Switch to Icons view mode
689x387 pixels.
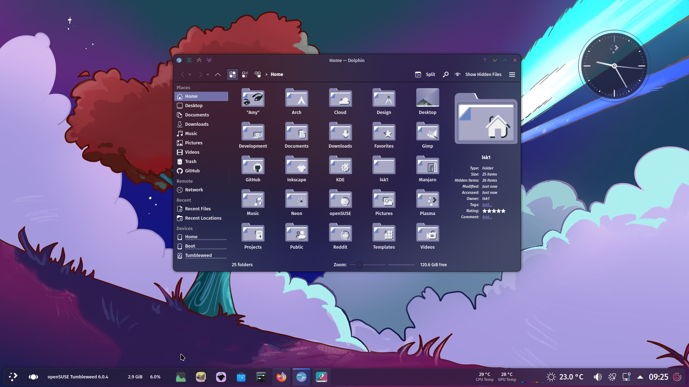(233, 75)
